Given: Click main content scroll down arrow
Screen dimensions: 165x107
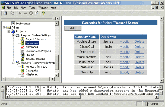Looking at the screenshot, I should tap(162, 81).
